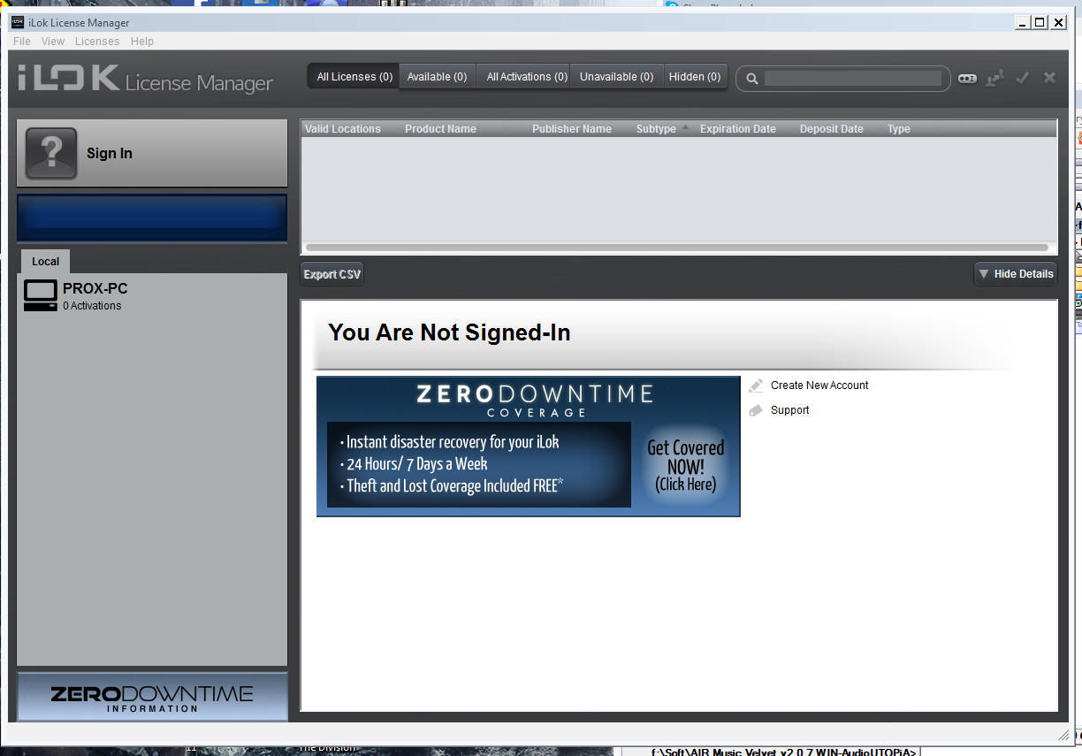
Task: Click the Redeem Activation Code icon
Action: coord(967,78)
